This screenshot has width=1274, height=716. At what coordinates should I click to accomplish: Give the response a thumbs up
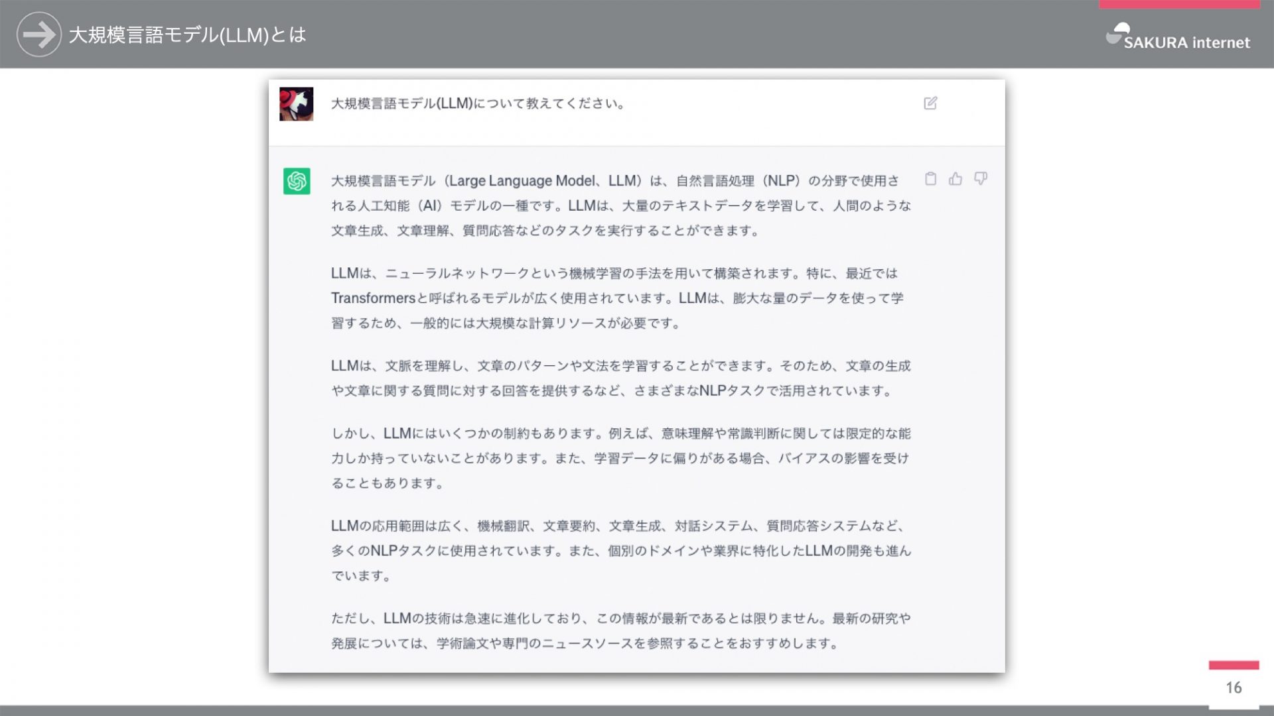[x=955, y=179]
